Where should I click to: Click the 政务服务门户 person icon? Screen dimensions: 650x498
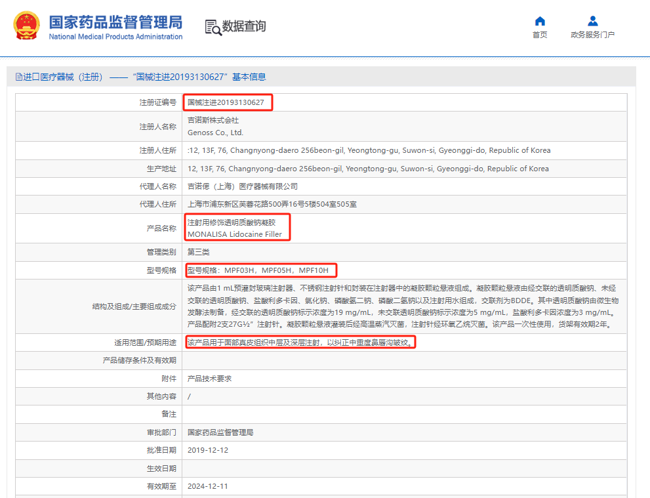click(593, 21)
